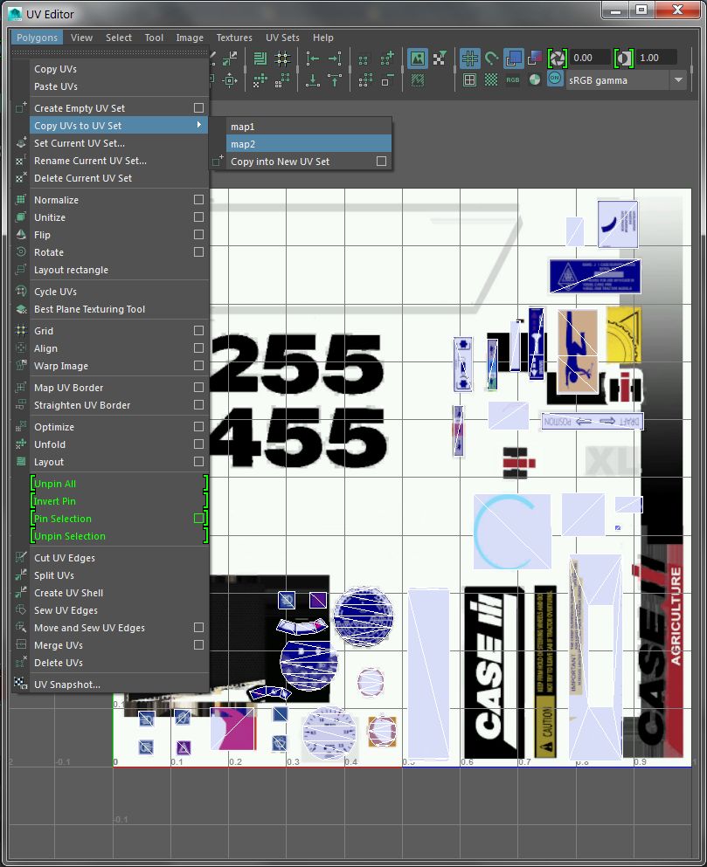Click the move UV shell arrows icon
This screenshot has width=707, height=867.
click(230, 80)
